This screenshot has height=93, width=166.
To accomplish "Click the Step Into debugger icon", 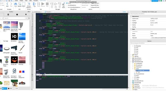I will (x=52, y=4).
